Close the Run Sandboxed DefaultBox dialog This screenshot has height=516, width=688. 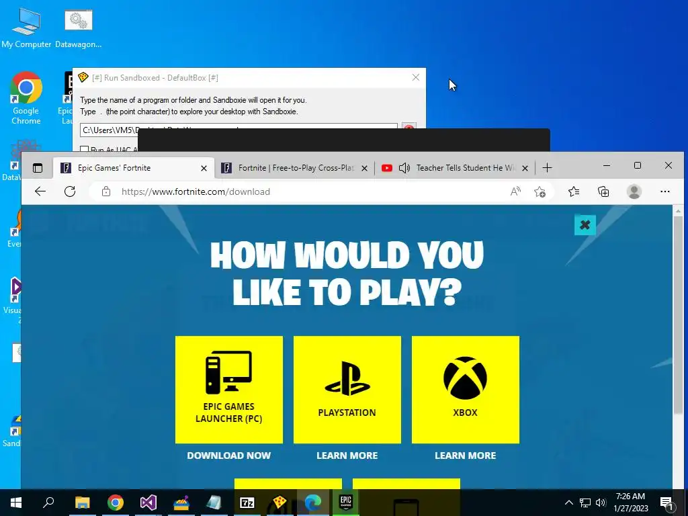tap(415, 77)
